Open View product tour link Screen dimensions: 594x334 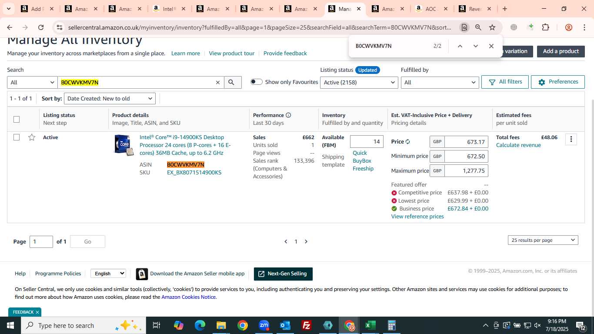232,53
